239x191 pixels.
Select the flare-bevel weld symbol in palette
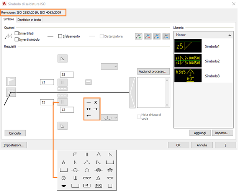click(x=98, y=162)
